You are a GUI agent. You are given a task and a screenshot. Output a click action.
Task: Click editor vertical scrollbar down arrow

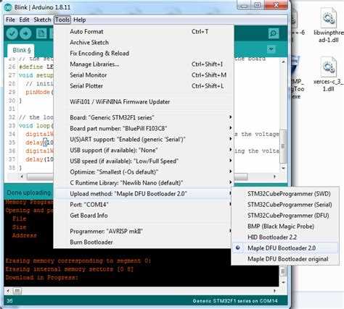283,168
